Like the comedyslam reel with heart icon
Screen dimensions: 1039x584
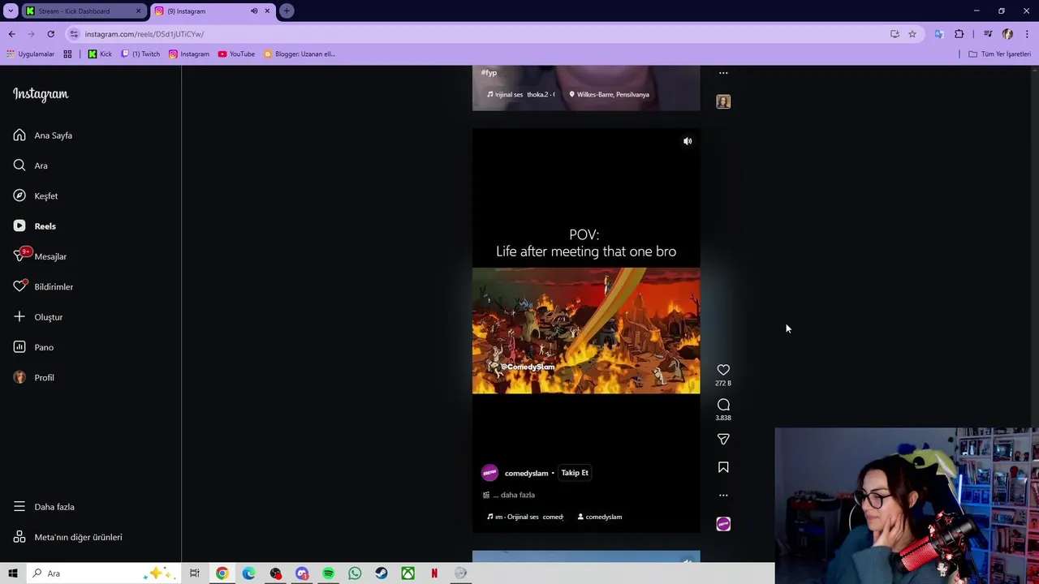click(x=723, y=370)
